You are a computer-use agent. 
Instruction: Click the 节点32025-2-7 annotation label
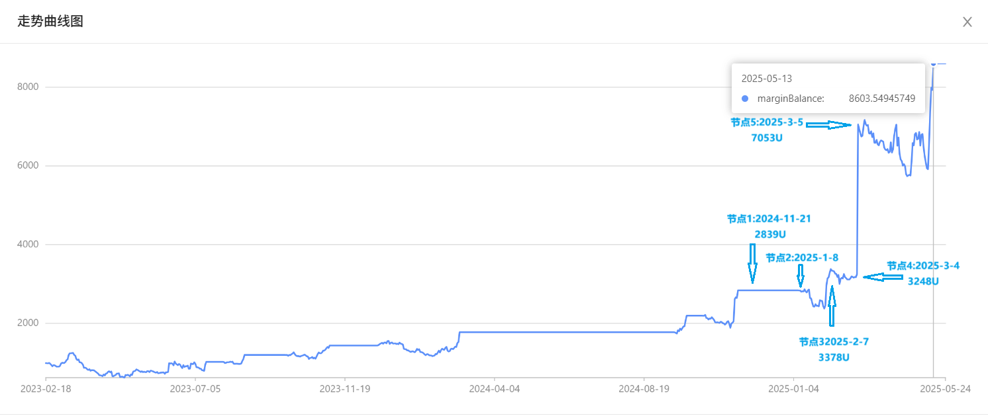(834, 342)
